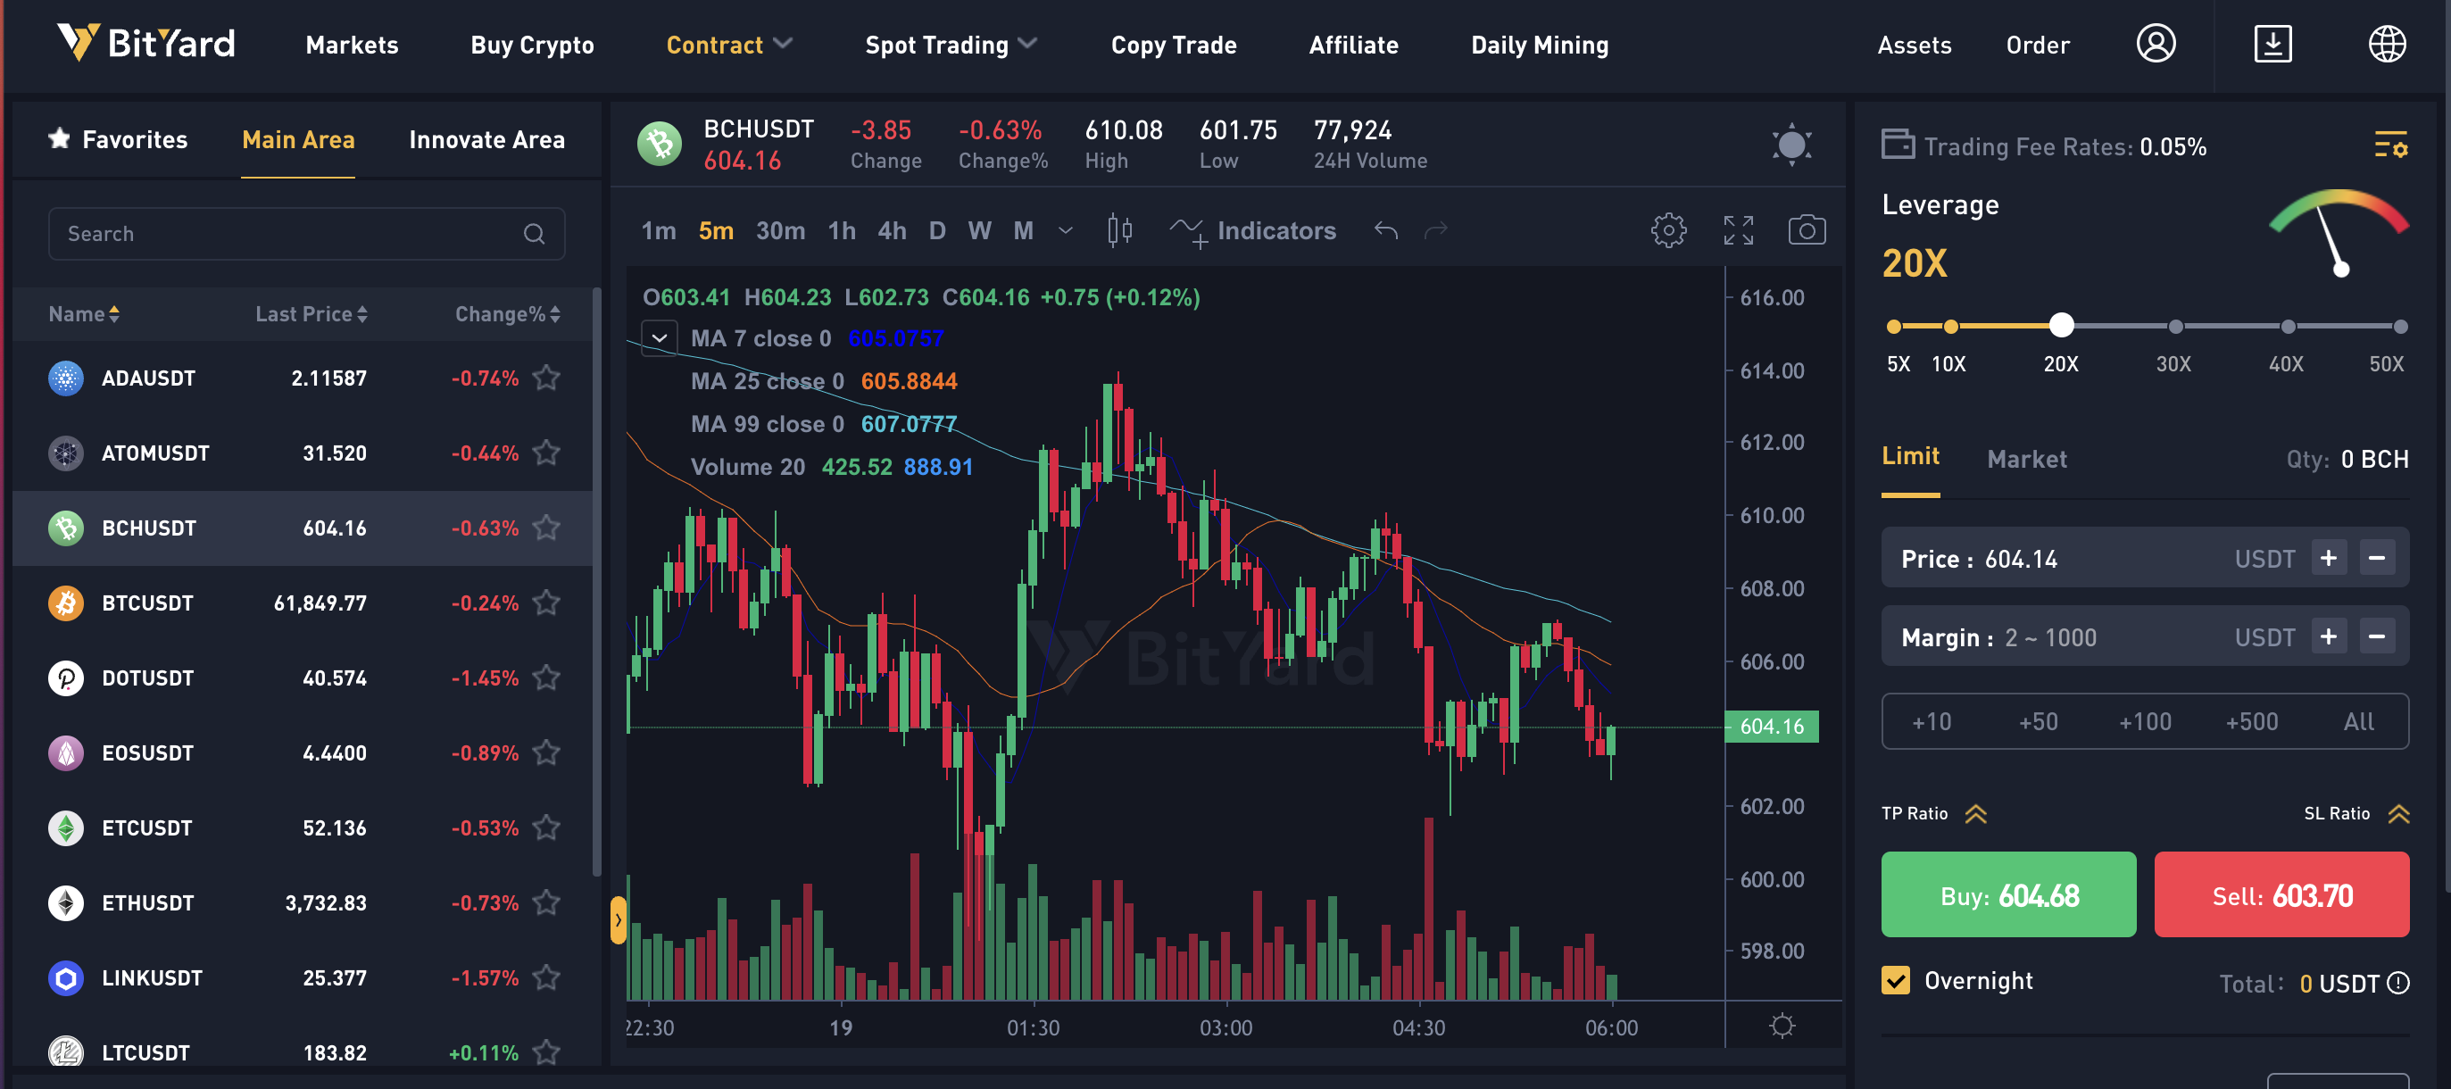The height and width of the screenshot is (1089, 2451).
Task: Open trading preferences icon beside fee rates
Action: (x=2390, y=145)
